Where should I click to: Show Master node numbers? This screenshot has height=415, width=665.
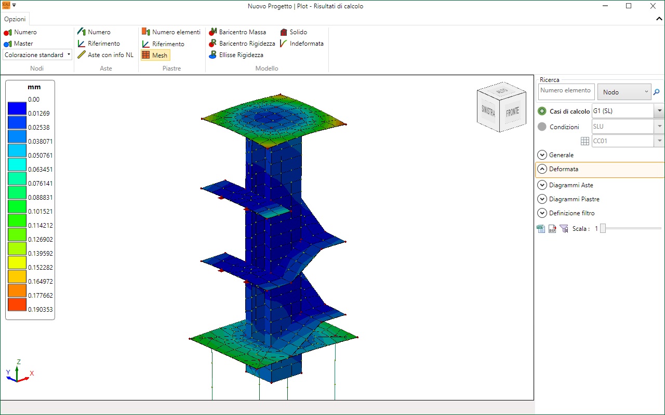point(19,44)
